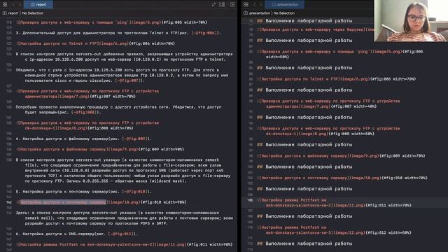Click [-@fig:009] reference in report
The image size is (448, 252).
tap(135, 139)
